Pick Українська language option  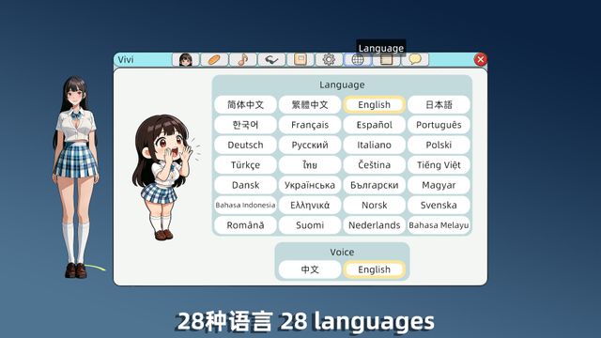310,185
